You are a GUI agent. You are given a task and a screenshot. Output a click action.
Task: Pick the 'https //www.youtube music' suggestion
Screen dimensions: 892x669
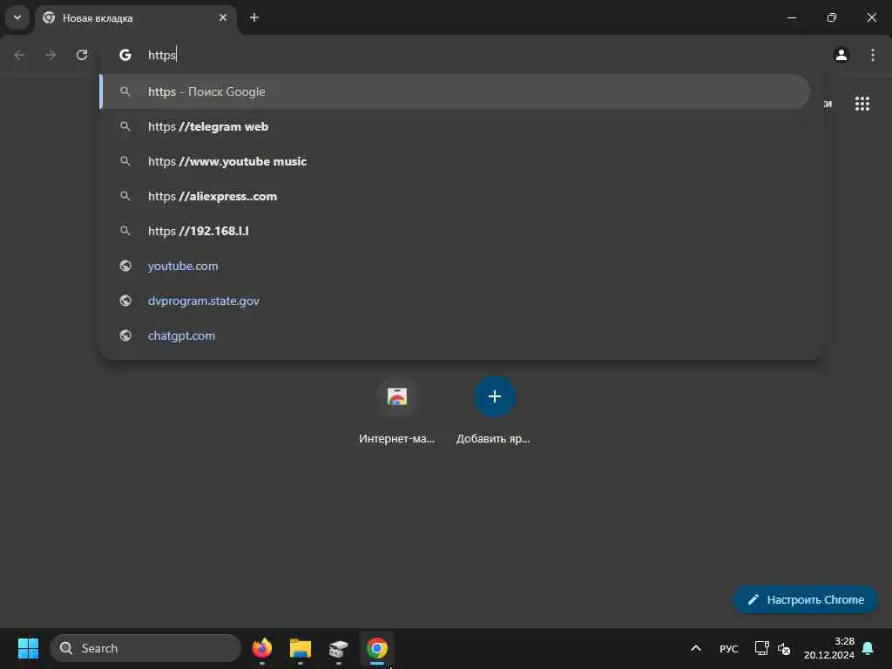pyautogui.click(x=455, y=161)
